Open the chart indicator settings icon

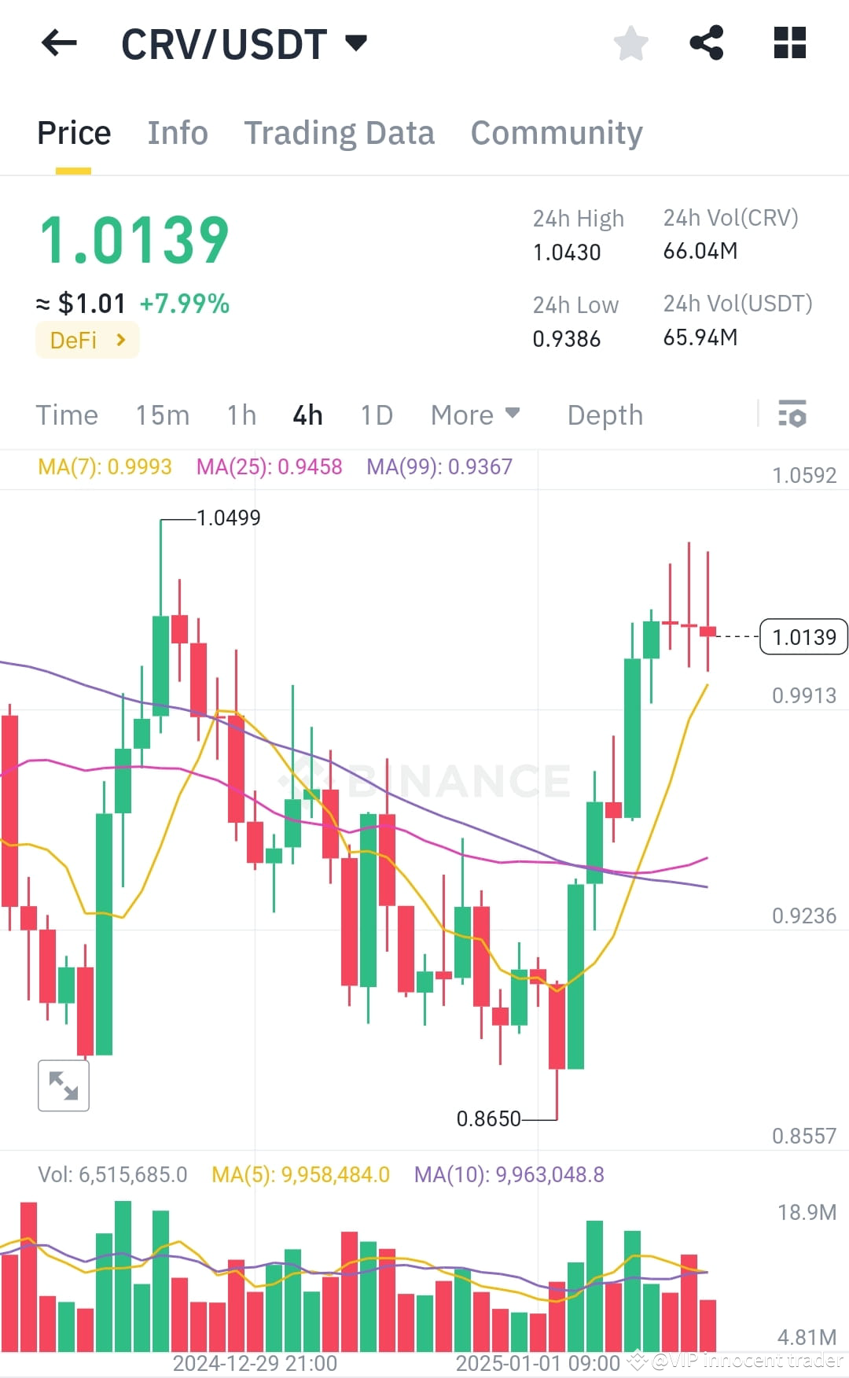coord(793,415)
